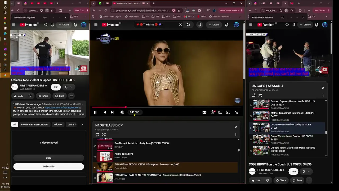Screen dimensions: 339x191
Task: Skip to previous video in middle player
Action: click(104, 112)
